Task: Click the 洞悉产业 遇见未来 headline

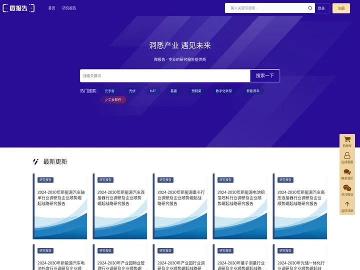Action: (x=180, y=45)
